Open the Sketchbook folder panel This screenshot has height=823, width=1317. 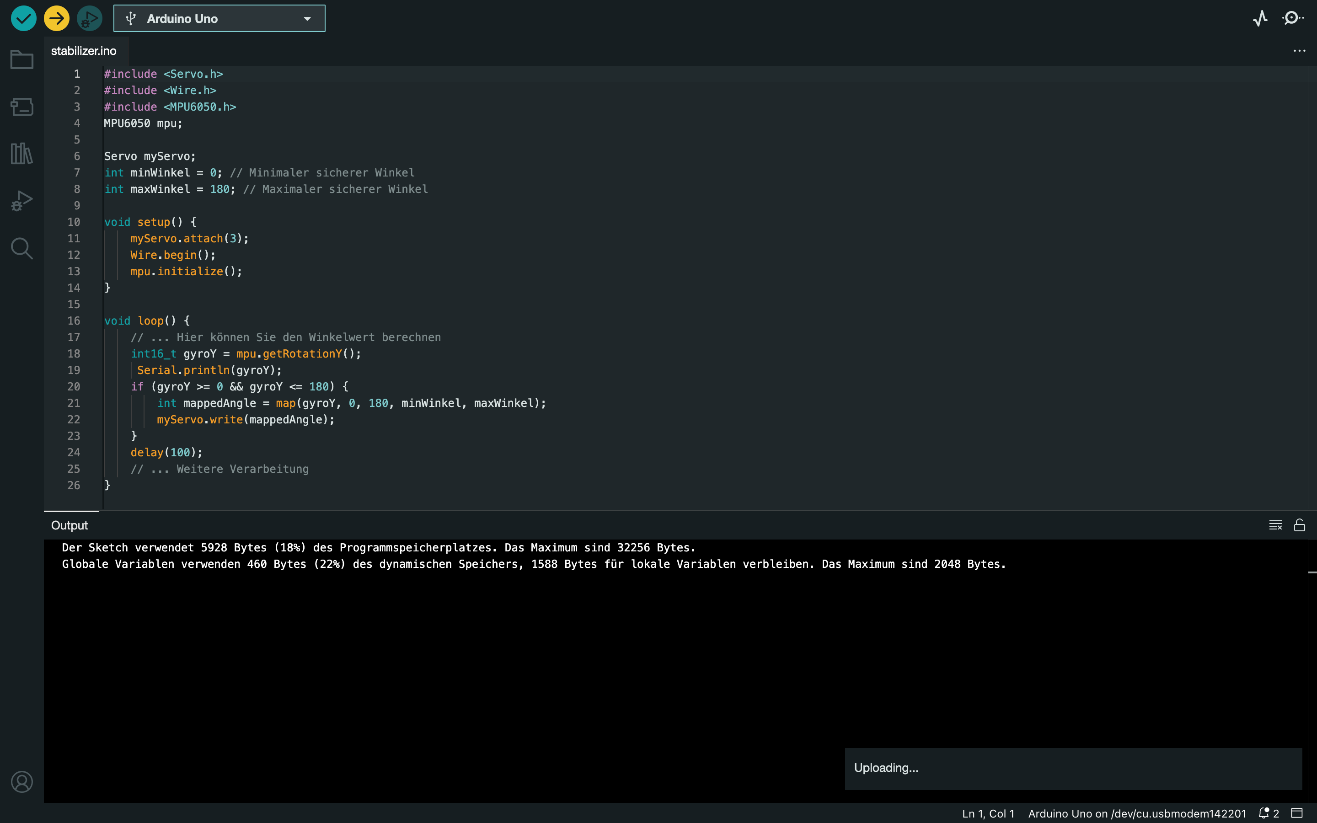[22, 59]
